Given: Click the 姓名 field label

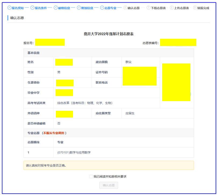Looking at the screenshot, I should [30, 62].
